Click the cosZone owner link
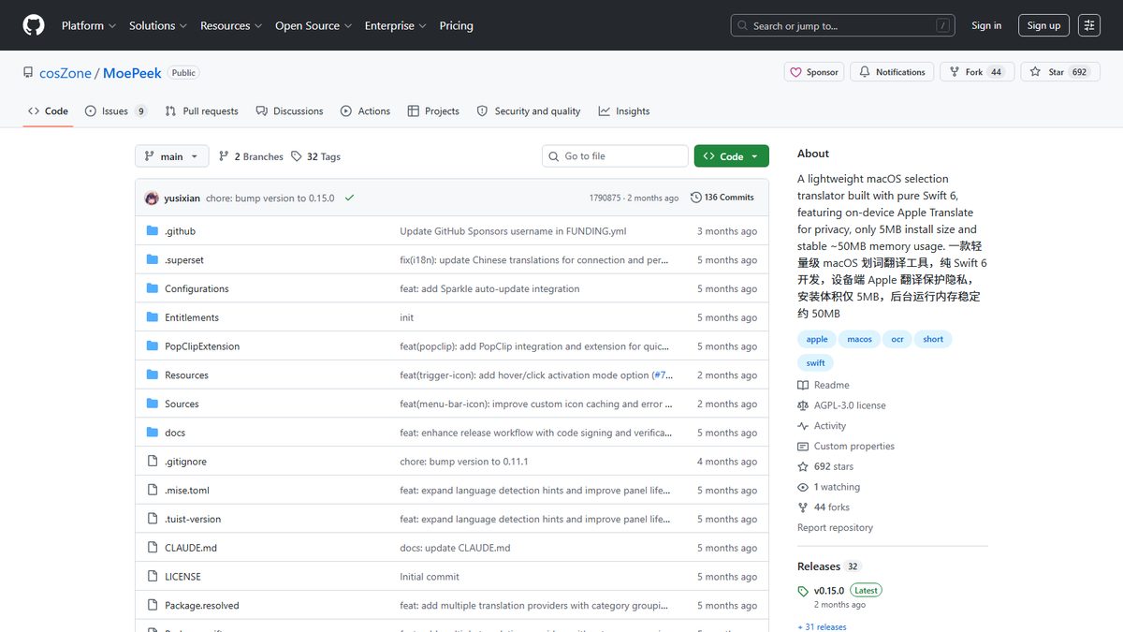1123x632 pixels. click(65, 72)
